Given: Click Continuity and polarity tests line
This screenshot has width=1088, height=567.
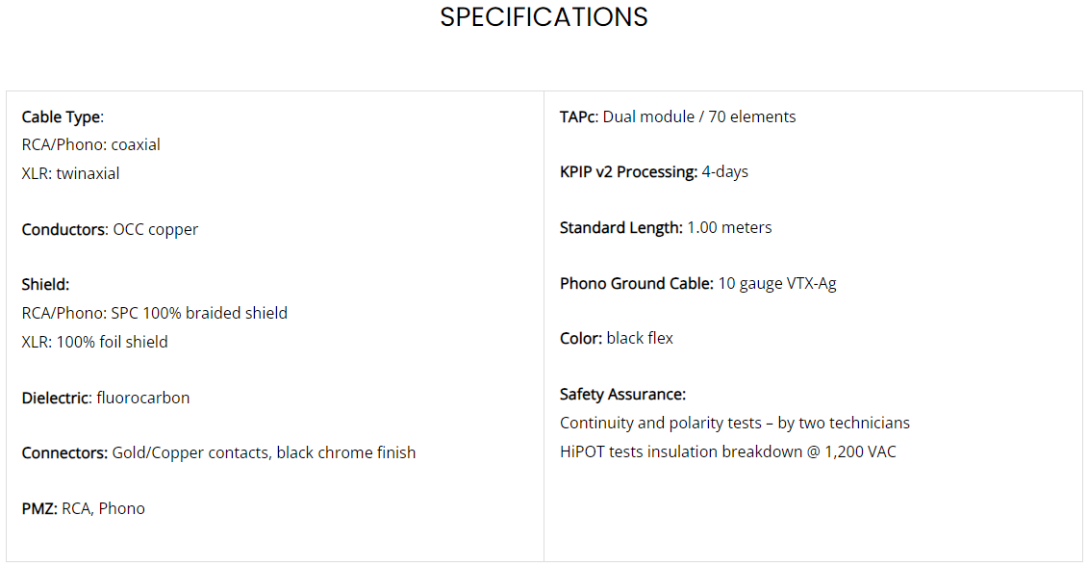Looking at the screenshot, I should 735,423.
